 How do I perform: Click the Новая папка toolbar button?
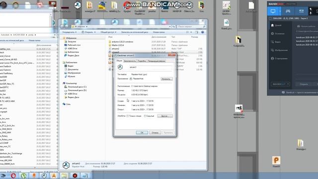[x=159, y=32]
